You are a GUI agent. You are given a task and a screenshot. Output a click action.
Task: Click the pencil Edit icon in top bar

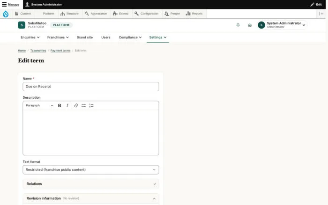(x=312, y=4)
